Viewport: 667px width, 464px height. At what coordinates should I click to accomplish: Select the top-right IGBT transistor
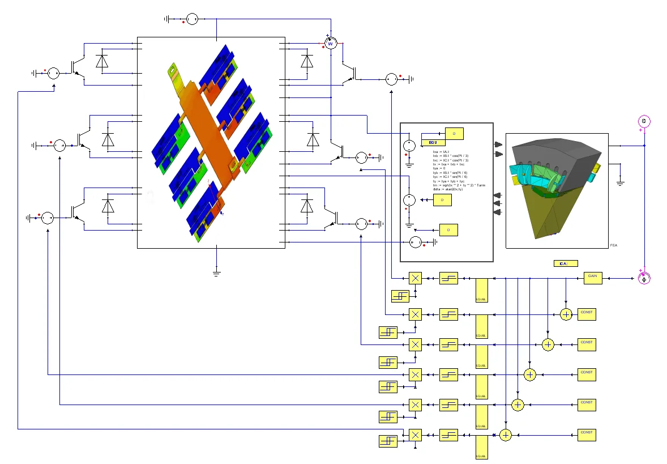[349, 73]
